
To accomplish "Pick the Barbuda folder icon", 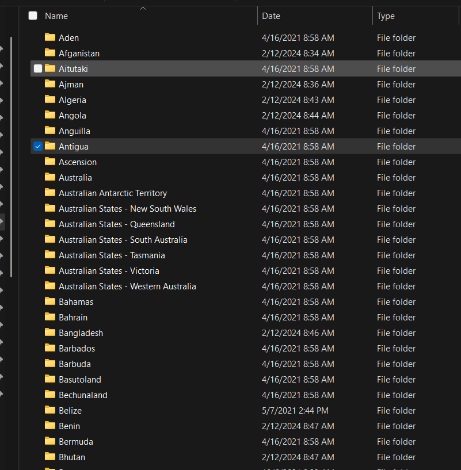I will [x=50, y=364].
